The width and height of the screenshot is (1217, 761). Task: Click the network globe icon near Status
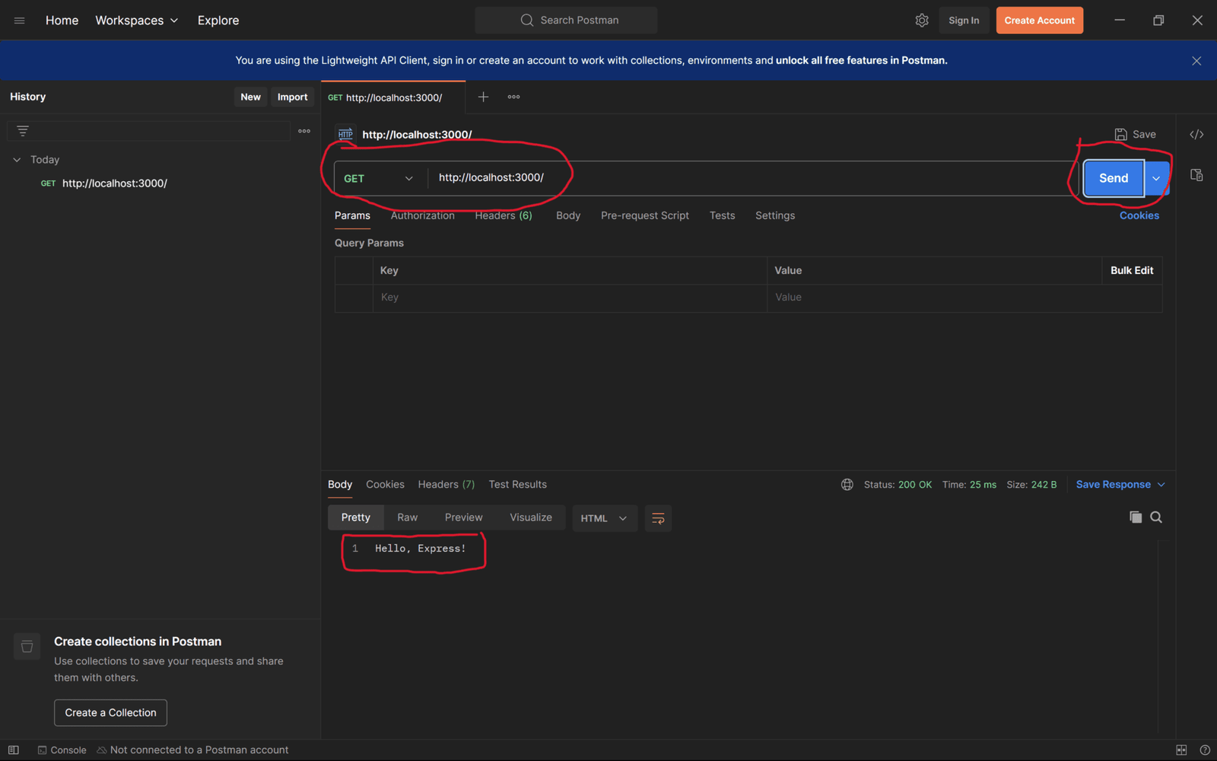coord(847,485)
